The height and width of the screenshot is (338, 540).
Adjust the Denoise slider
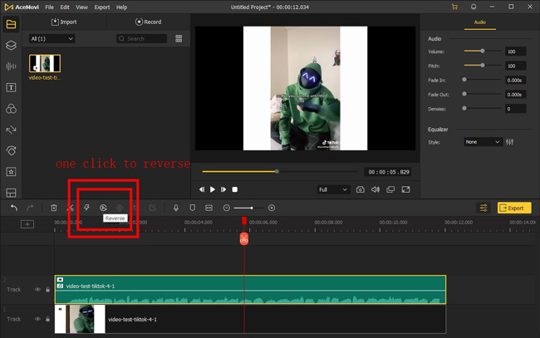click(x=483, y=108)
